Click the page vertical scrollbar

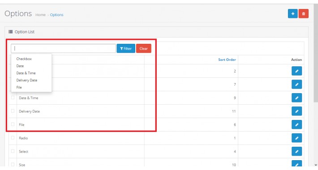point(316,53)
